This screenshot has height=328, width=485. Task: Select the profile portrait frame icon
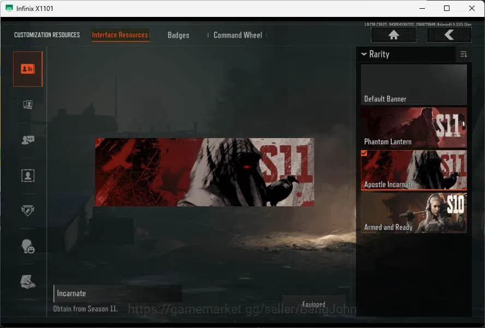(x=28, y=175)
